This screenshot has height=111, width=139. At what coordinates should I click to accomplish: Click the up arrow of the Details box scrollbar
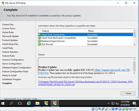134,59
